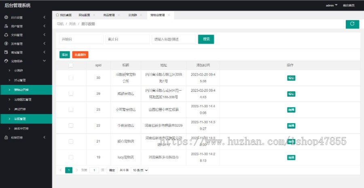Click the spid column header

pyautogui.click(x=98, y=65)
